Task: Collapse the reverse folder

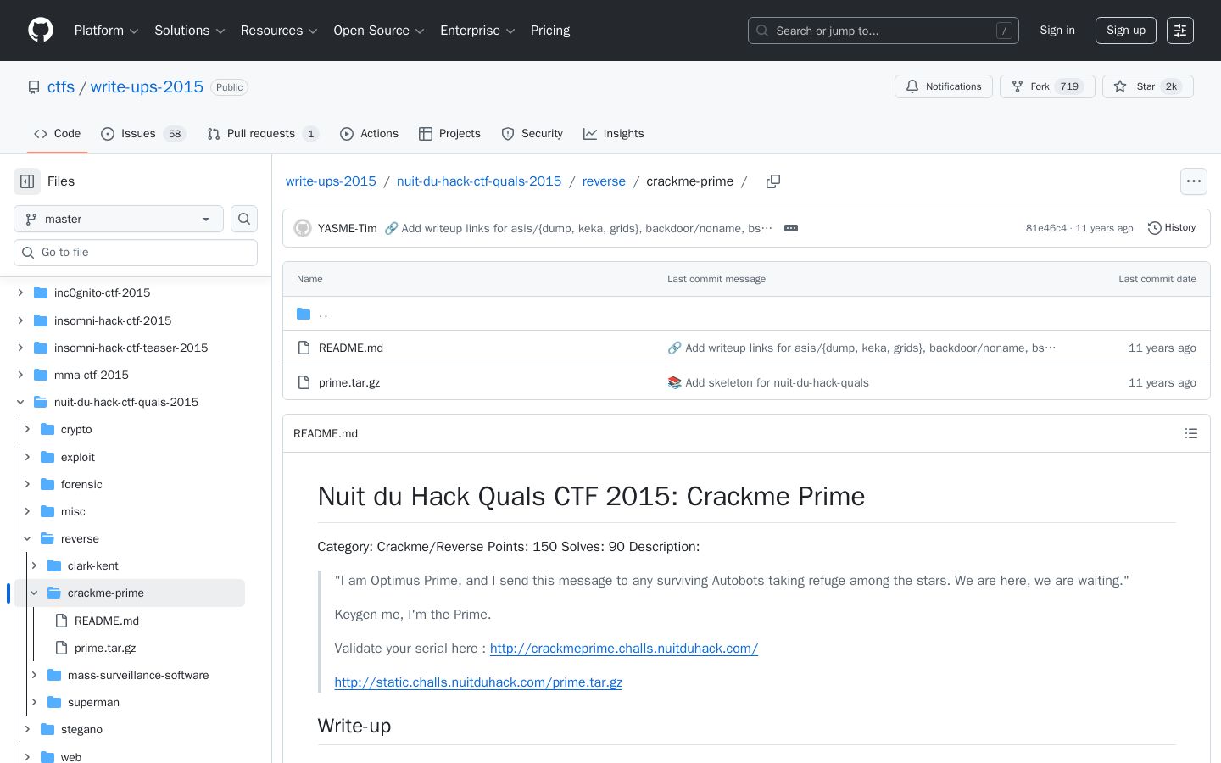Action: pyautogui.click(x=27, y=538)
